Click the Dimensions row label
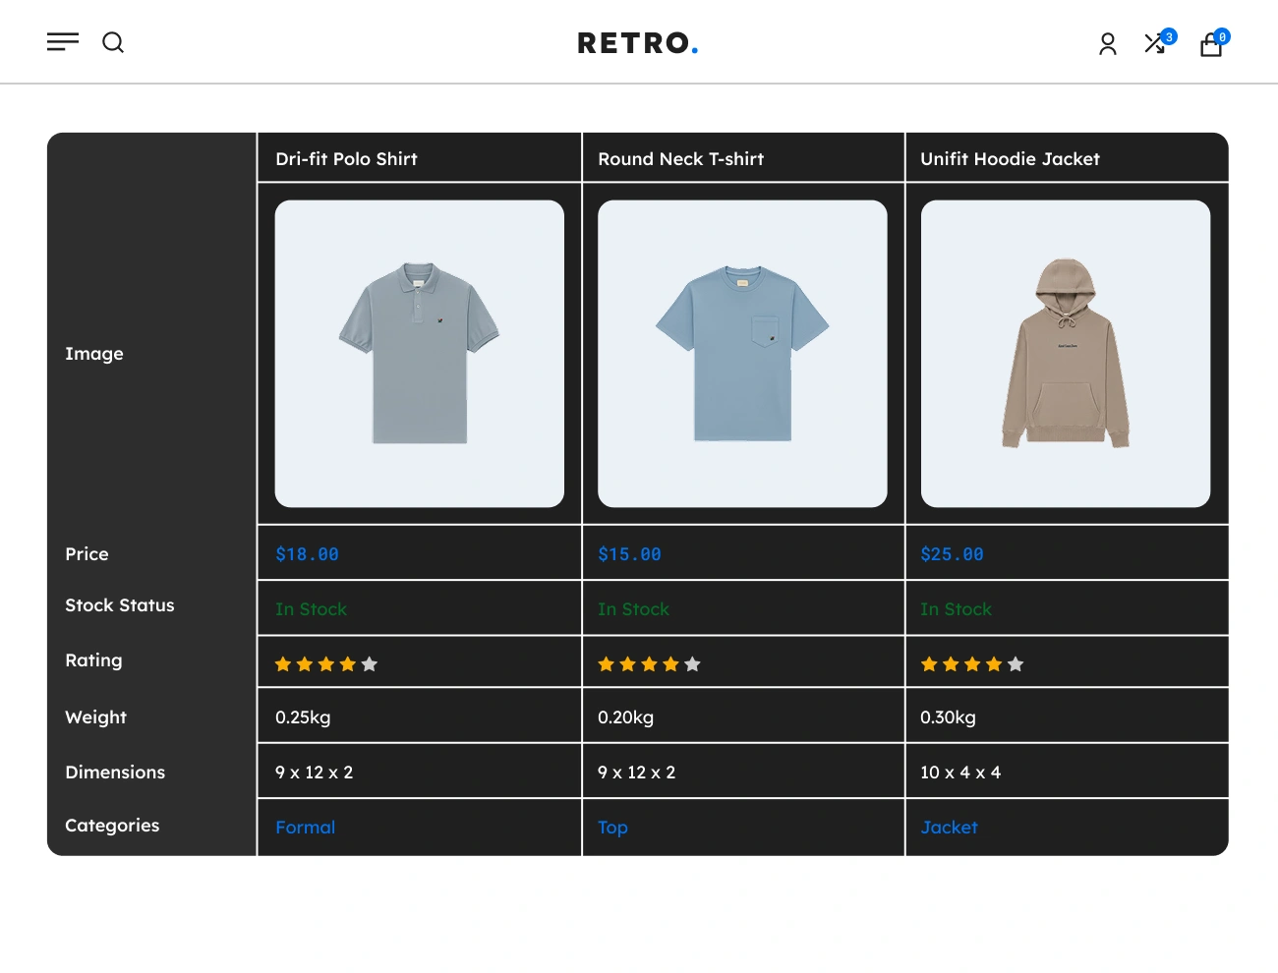The width and height of the screenshot is (1278, 973). click(115, 773)
